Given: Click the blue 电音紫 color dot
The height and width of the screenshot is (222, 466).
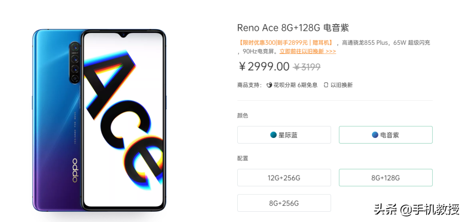Looking at the screenshot, I should (x=375, y=135).
